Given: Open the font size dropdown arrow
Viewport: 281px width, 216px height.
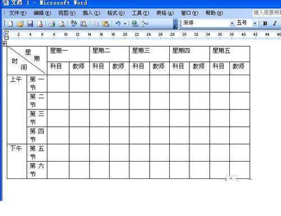Looking at the screenshot, I should (x=255, y=24).
